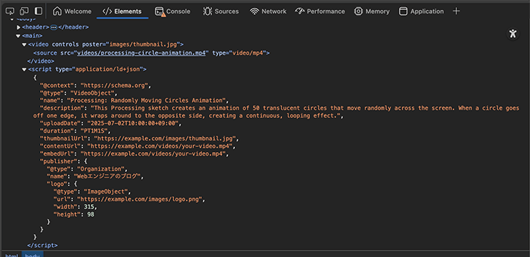Open the accessibility tree view button
Screen dimensions: 530x257
click(513, 34)
